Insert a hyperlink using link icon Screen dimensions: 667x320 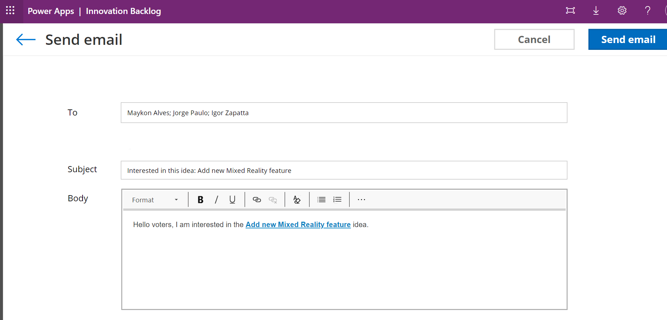(257, 200)
